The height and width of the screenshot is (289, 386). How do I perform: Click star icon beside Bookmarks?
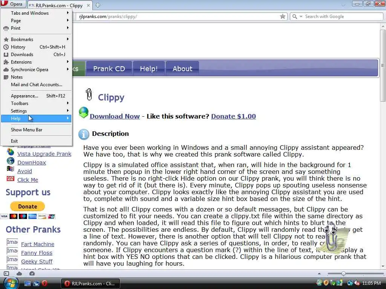[6, 40]
